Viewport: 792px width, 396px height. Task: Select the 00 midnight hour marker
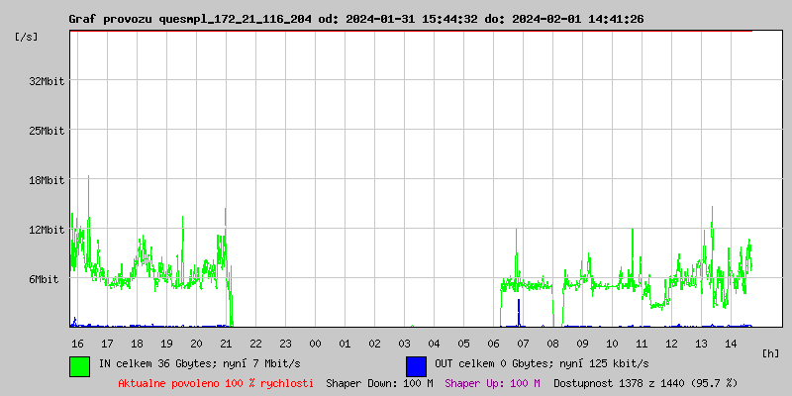(315, 343)
